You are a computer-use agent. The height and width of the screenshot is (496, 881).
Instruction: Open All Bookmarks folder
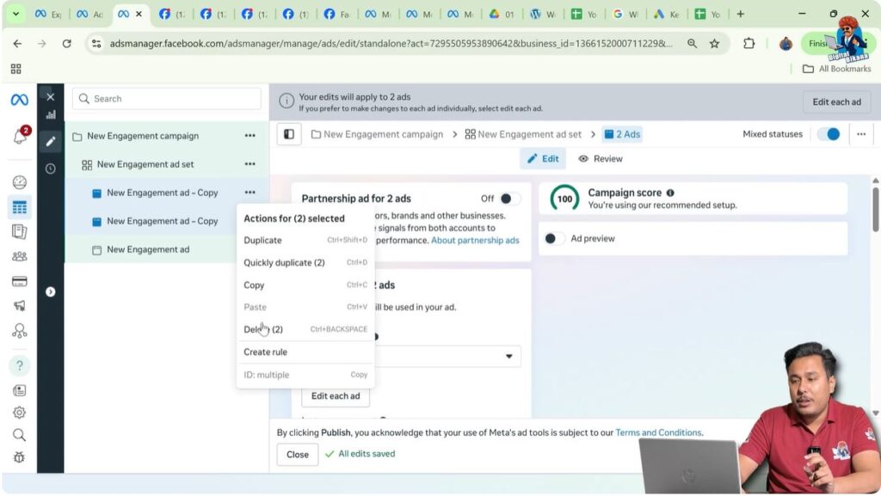tap(836, 69)
